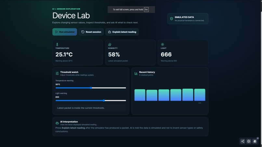Click the Light warning slider handle
Viewport: 262px width, 147px height.
(104, 100)
